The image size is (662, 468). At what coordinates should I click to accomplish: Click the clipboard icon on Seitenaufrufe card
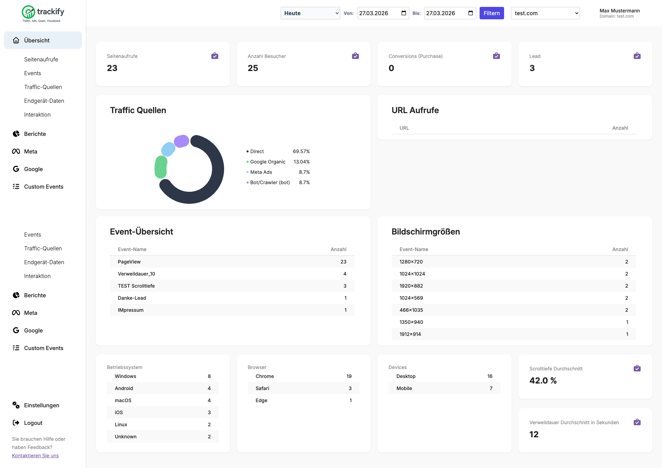click(214, 56)
